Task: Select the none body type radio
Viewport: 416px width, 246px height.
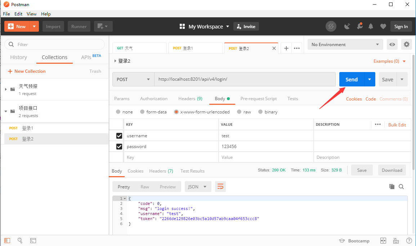Action: click(x=118, y=112)
